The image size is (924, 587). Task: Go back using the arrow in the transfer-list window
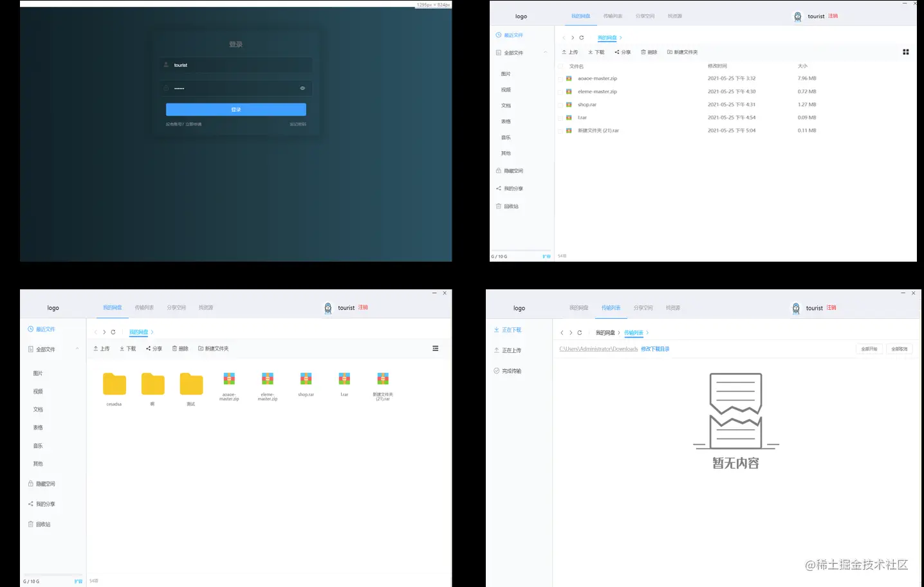pyautogui.click(x=562, y=333)
